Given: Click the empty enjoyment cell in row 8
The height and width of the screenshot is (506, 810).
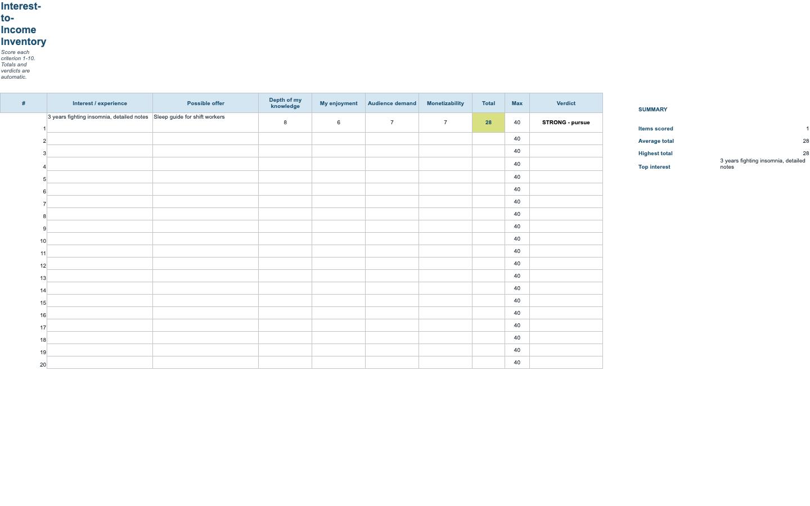Looking at the screenshot, I should [x=339, y=214].
